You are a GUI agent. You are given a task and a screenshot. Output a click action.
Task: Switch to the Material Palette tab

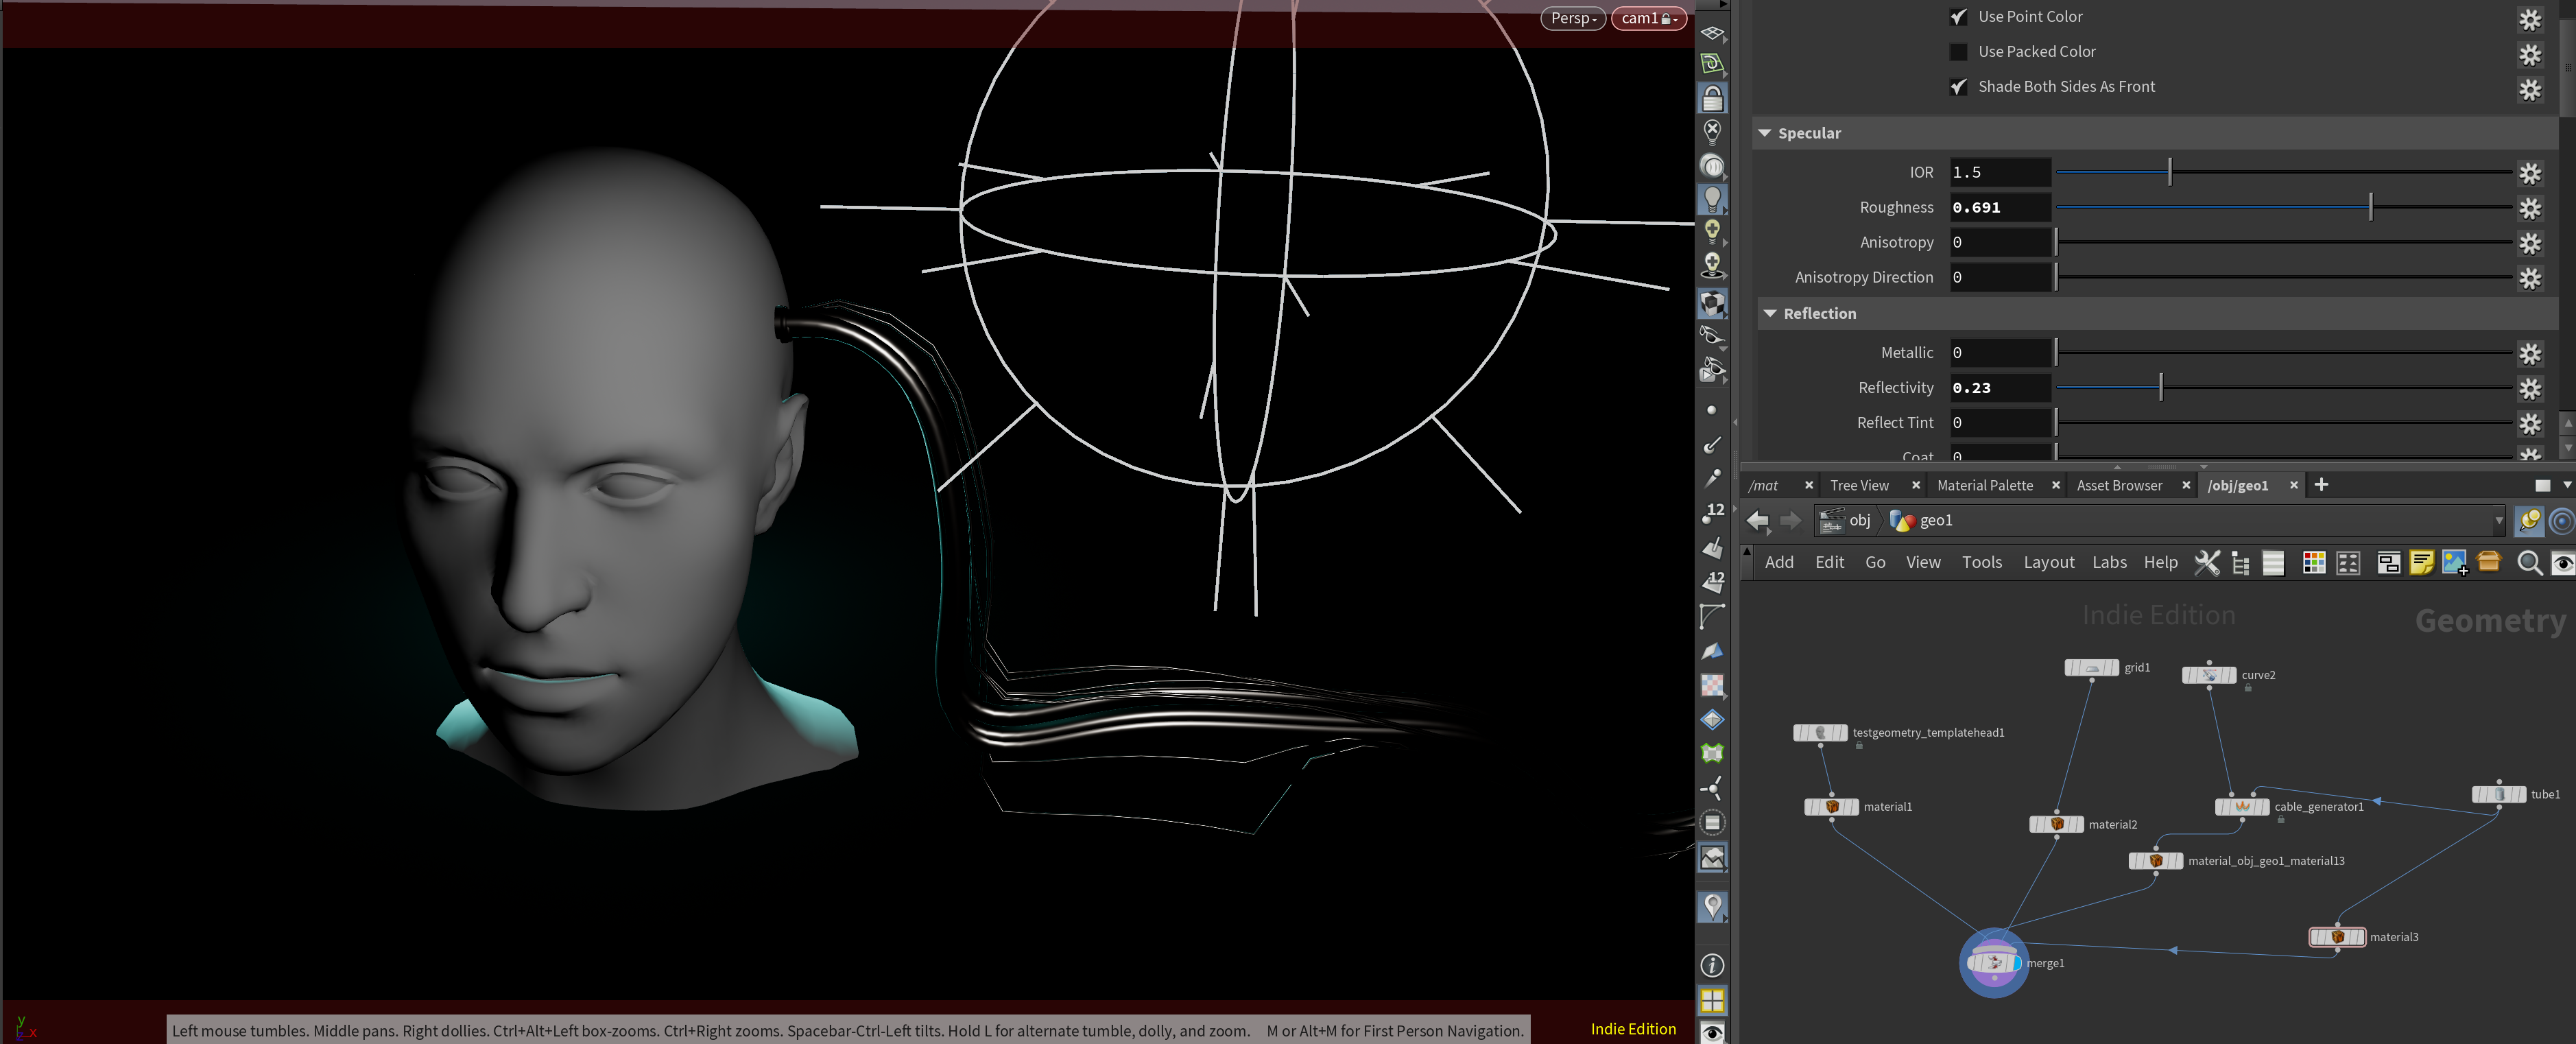tap(1984, 486)
